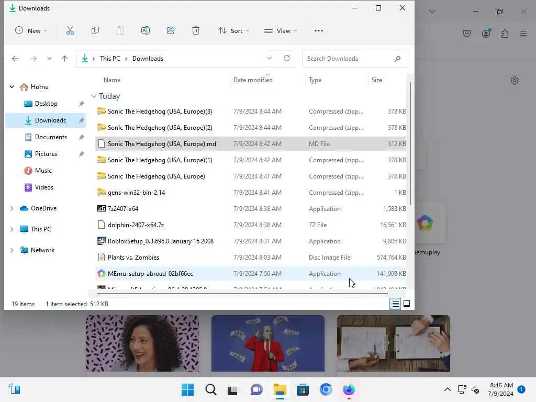Select Plants vs. Zombies disc image
Viewport: 536px width, 402px height.
click(x=251, y=258)
